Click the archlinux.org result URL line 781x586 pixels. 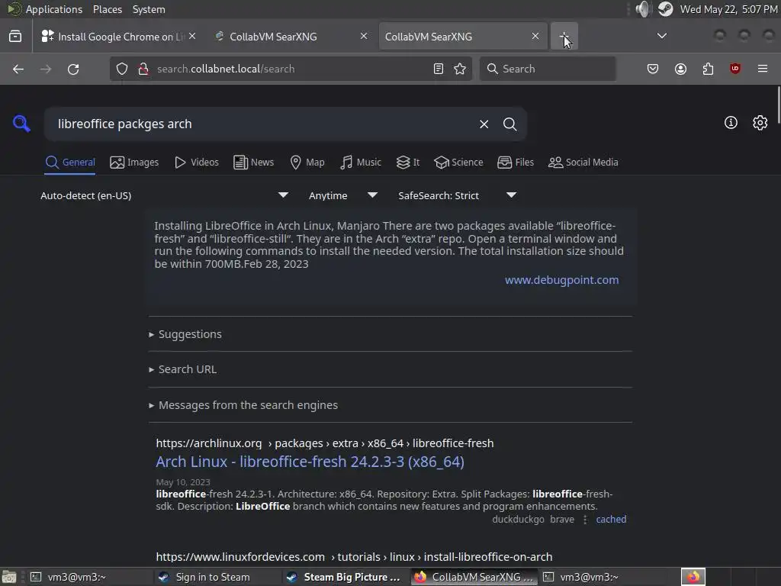click(325, 443)
